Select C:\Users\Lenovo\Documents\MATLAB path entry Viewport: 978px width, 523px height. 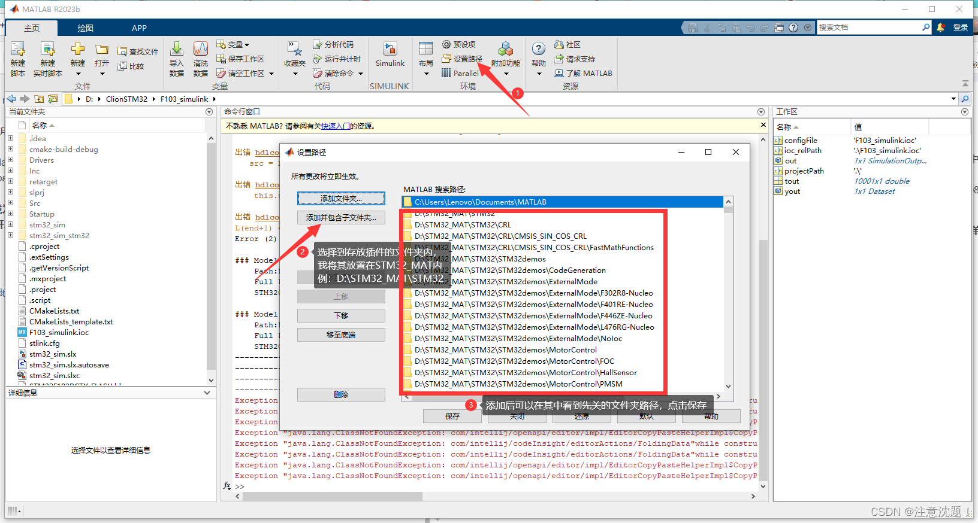tap(562, 202)
